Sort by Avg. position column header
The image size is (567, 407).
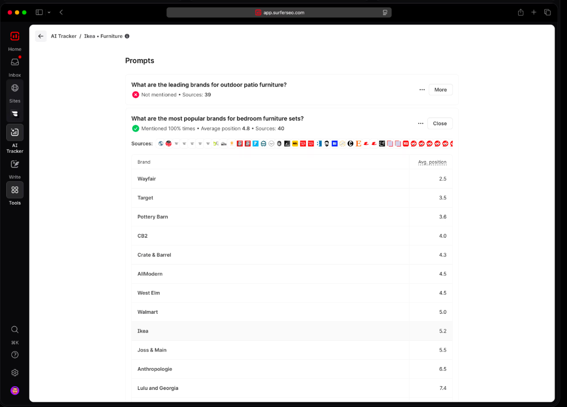tap(432, 162)
